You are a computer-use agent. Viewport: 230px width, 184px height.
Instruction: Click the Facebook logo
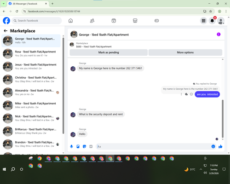pos(6,21)
